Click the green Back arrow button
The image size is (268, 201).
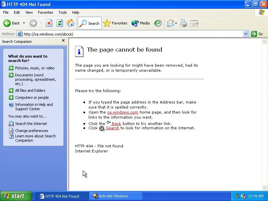(7, 23)
